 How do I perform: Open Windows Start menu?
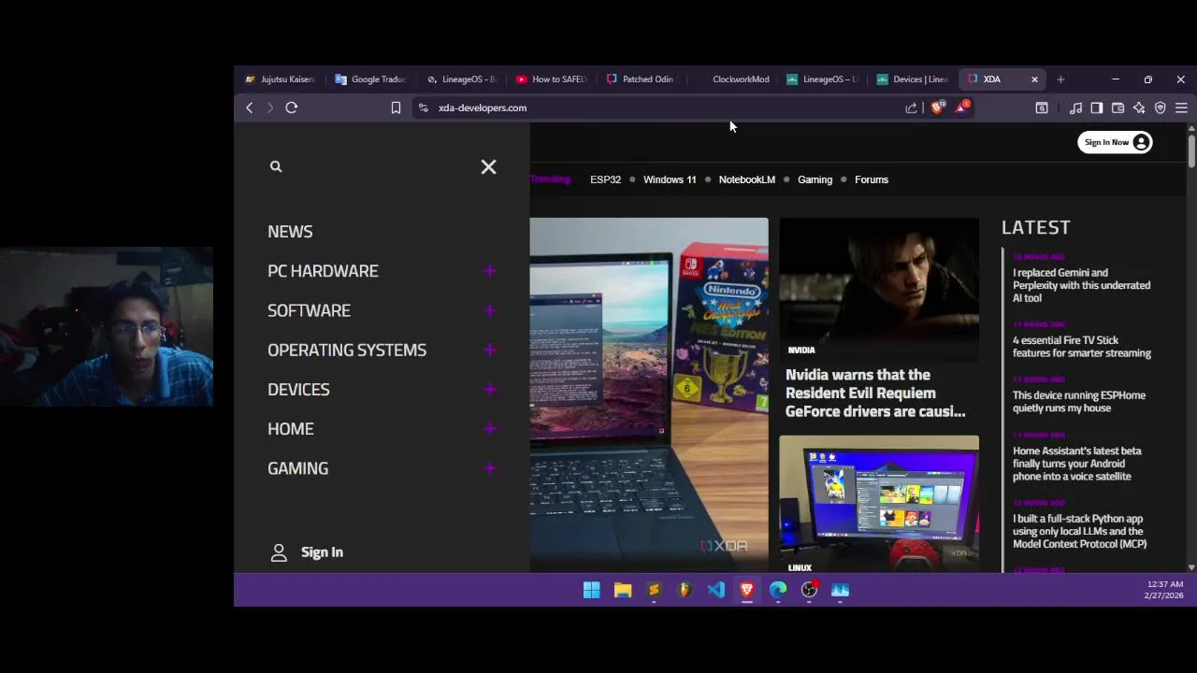[x=592, y=590]
